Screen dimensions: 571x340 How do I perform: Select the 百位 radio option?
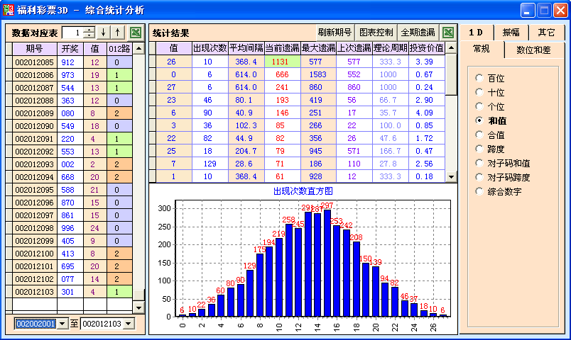[479, 78]
